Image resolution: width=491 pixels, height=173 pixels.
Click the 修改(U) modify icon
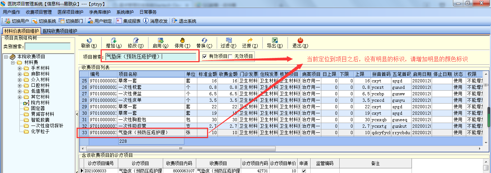[136, 40]
